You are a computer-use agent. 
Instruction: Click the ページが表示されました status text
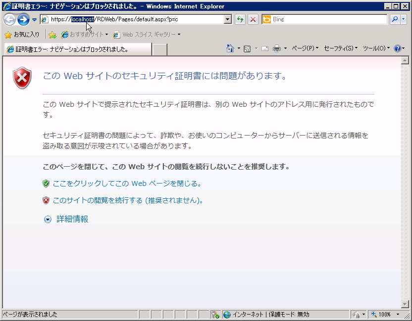pyautogui.click(x=30, y=314)
